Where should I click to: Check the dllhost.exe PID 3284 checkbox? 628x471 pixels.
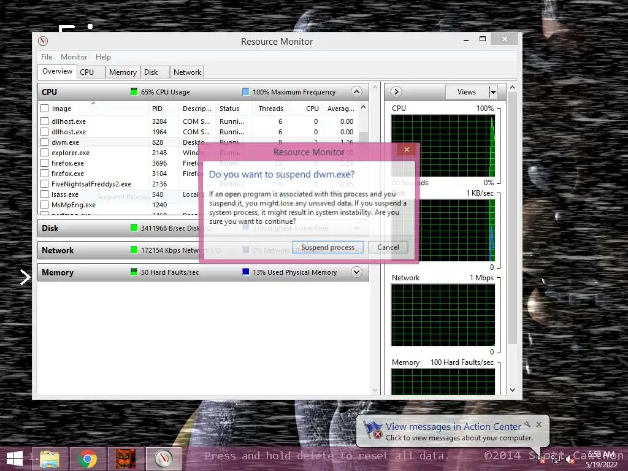point(44,121)
